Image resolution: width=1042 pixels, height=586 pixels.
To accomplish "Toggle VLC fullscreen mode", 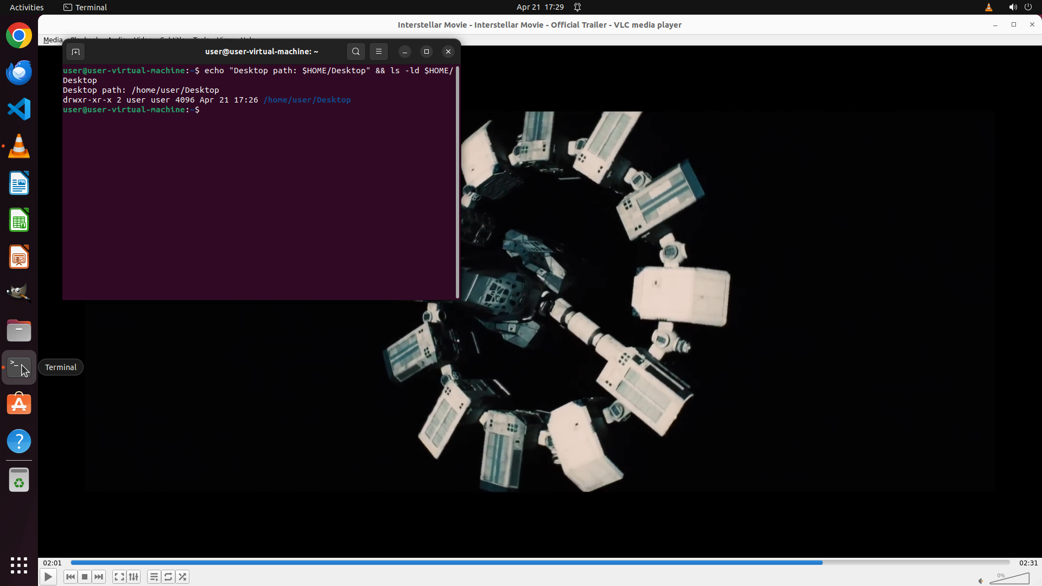I will pyautogui.click(x=119, y=577).
